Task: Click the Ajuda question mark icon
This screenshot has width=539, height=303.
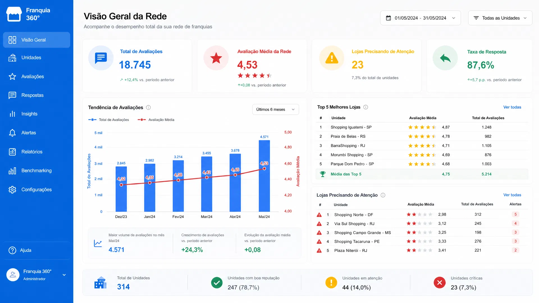Action: tap(12, 250)
